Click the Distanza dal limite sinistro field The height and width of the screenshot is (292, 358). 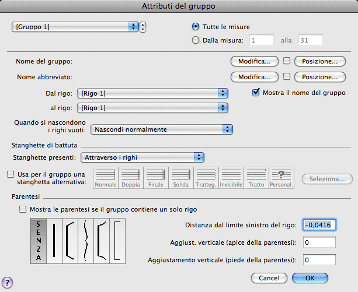[318, 226]
